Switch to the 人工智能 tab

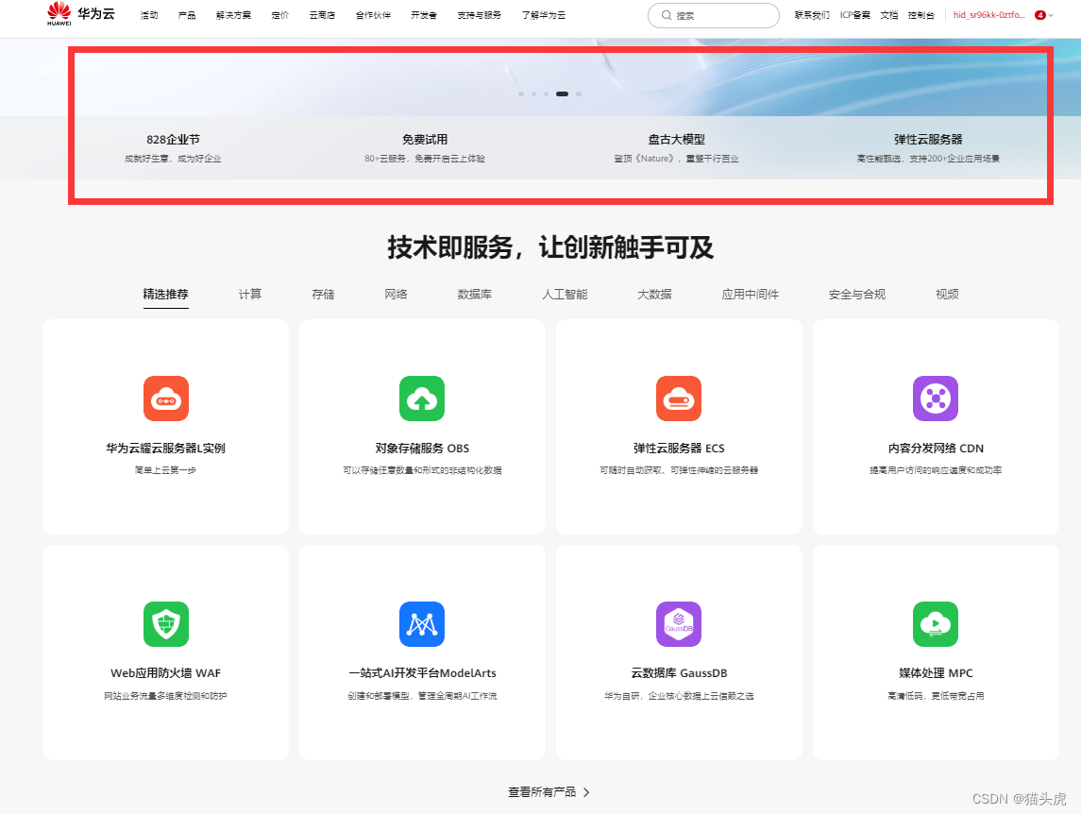pyautogui.click(x=565, y=295)
